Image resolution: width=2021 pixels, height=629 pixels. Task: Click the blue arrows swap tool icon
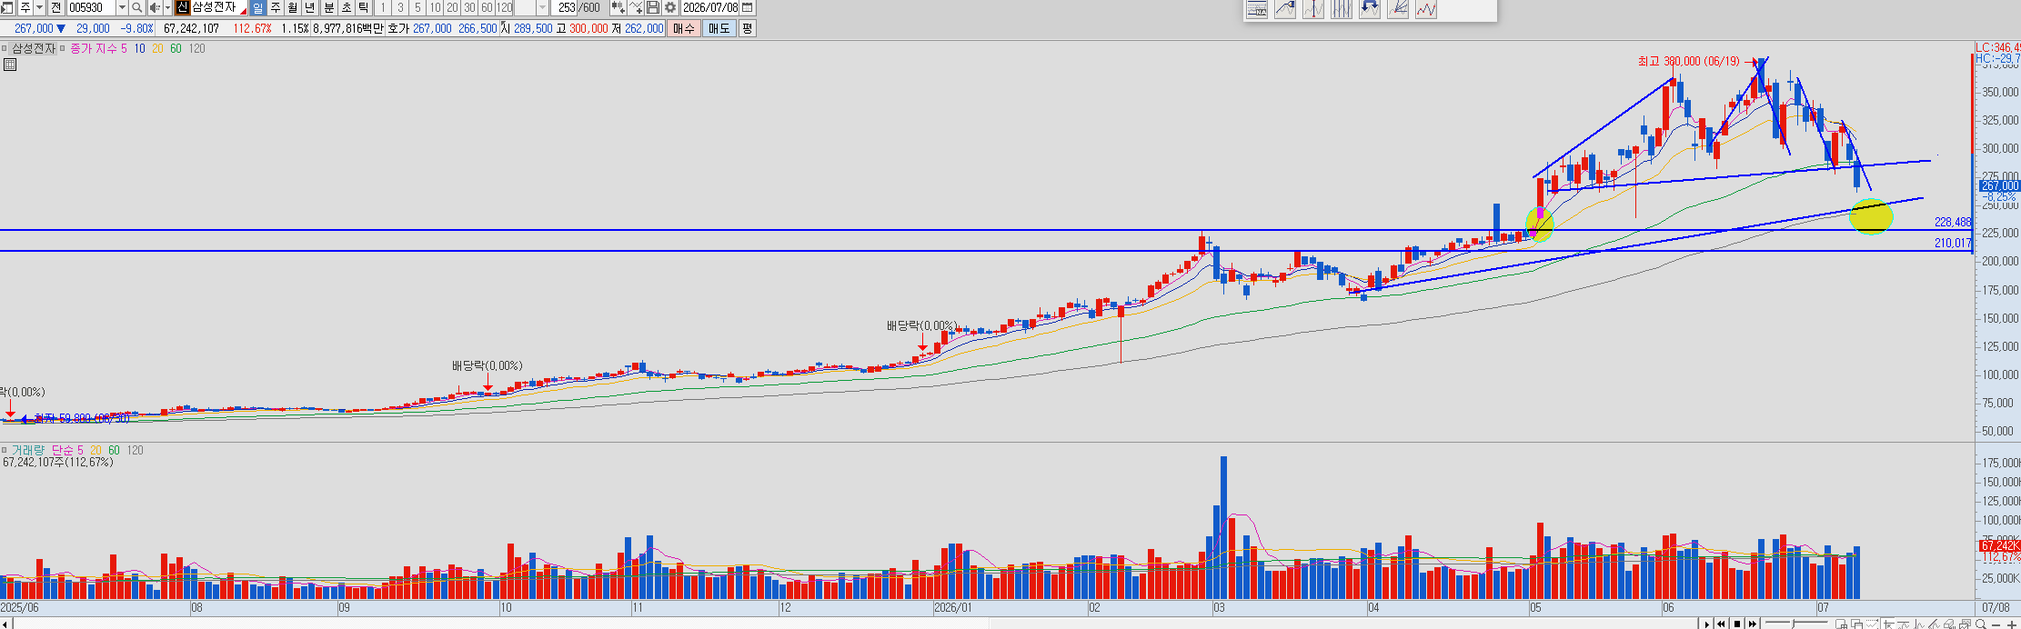(1370, 9)
